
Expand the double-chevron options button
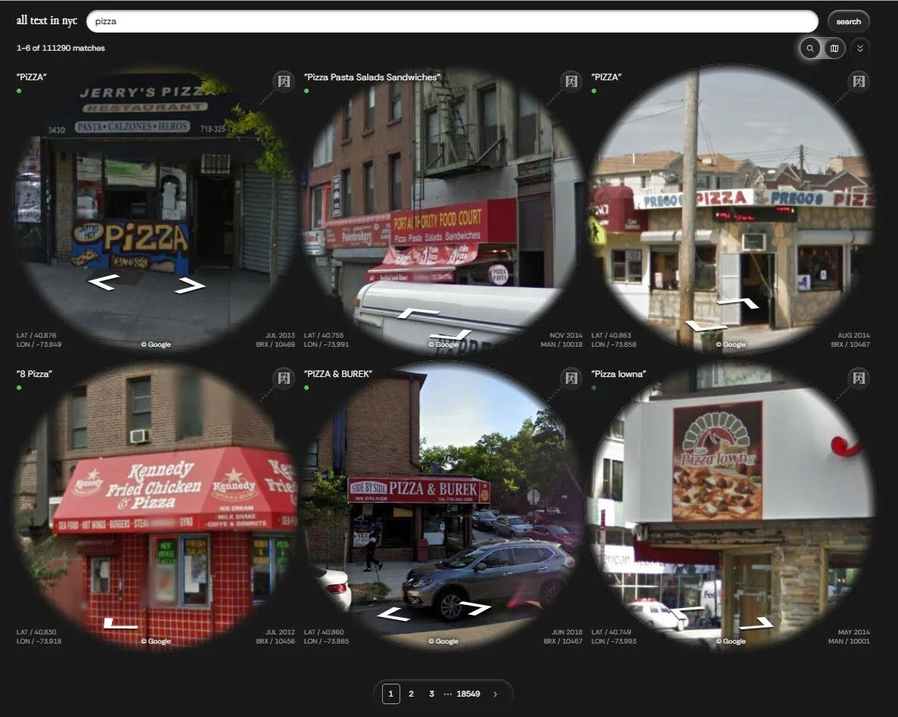tap(859, 48)
